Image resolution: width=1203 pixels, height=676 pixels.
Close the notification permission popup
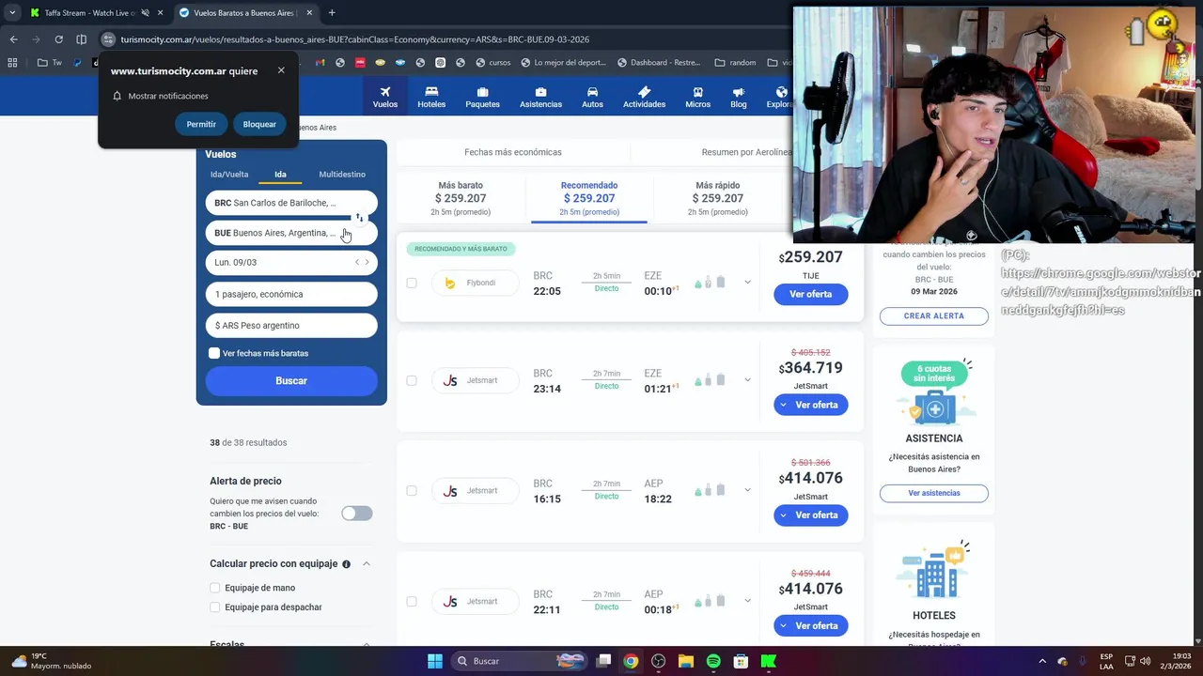coord(281,70)
